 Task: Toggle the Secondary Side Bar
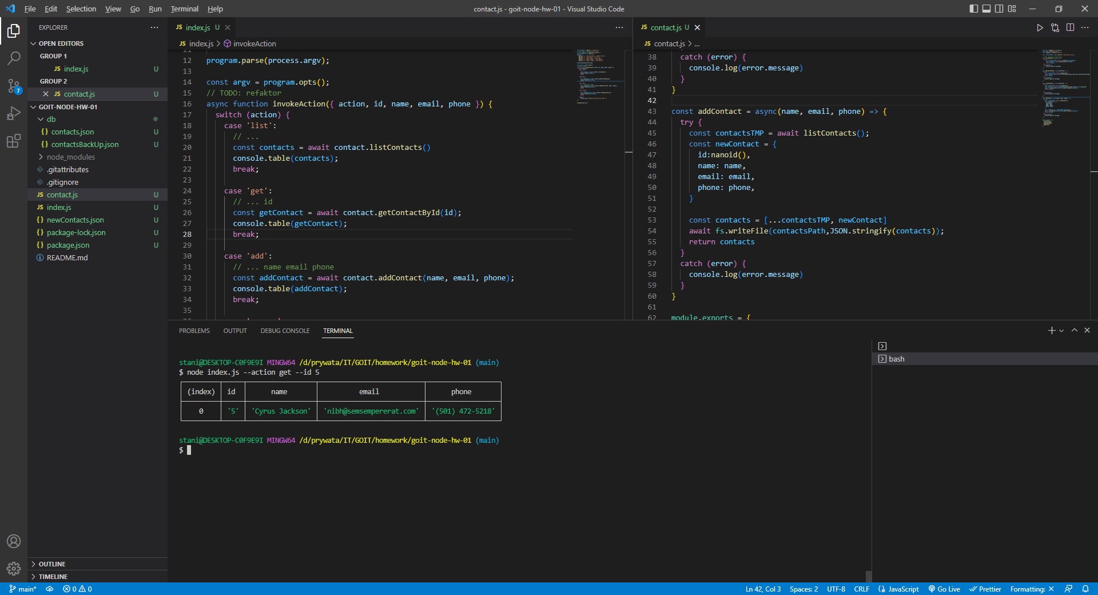point(999,9)
